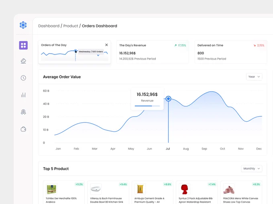The image size is (273, 204).
Task: Open the wallet sidebar icon
Action: (23, 129)
